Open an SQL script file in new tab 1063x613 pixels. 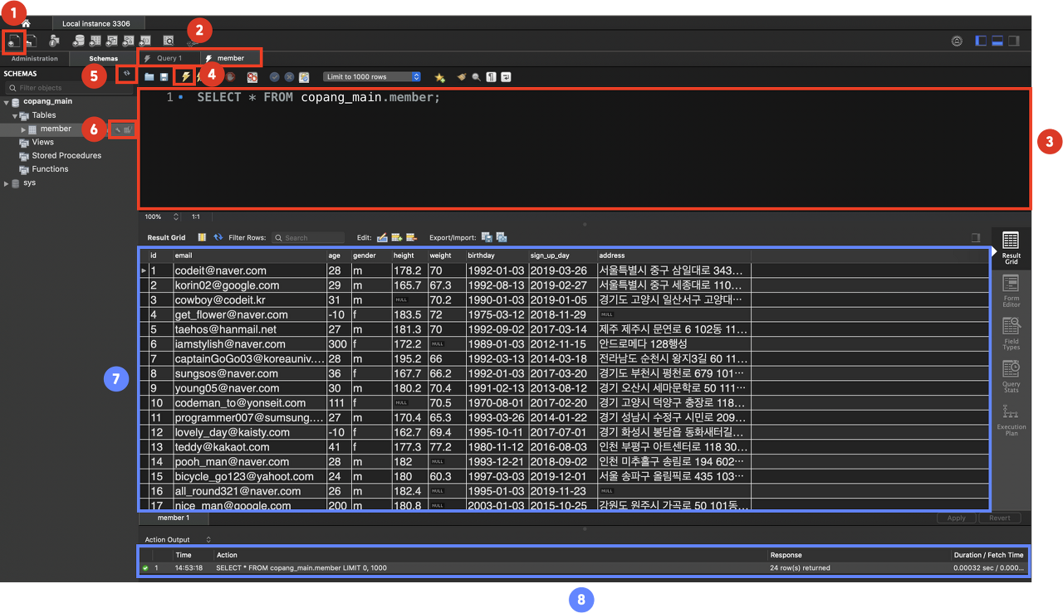(32, 41)
